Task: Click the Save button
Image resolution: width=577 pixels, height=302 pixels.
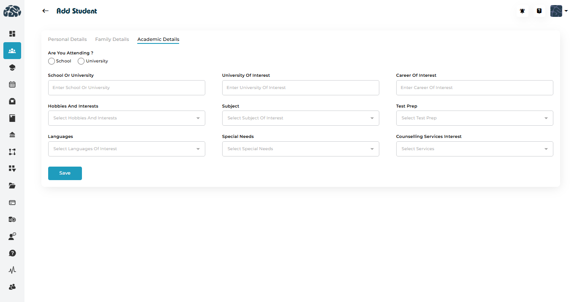Action: coord(65,173)
